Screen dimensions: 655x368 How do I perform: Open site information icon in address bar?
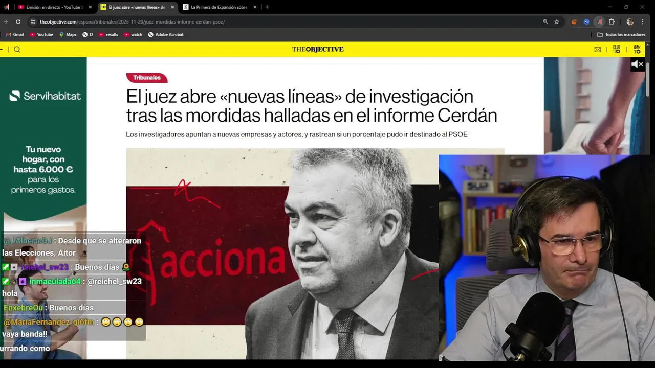(x=33, y=22)
